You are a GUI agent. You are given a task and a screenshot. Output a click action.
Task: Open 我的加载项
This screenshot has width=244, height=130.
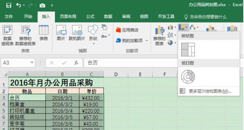click(129, 41)
